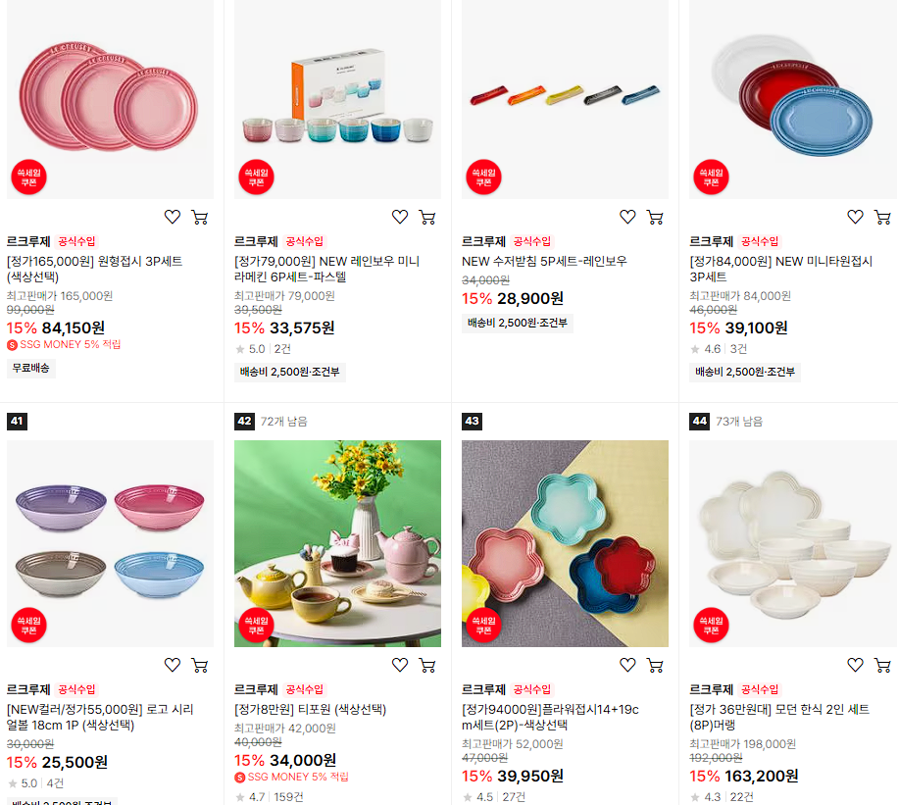Put the chopstick rest 5P set in cart

click(x=655, y=217)
